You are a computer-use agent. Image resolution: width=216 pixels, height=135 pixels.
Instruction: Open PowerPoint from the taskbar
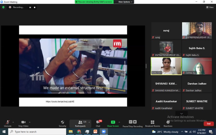(95, 132)
